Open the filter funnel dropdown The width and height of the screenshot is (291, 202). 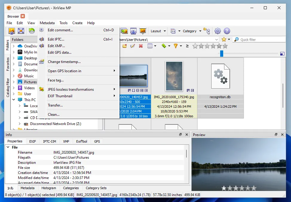181,46
